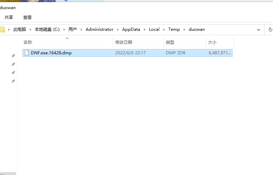Open the 共享 ribbon tab
273x175 pixels.
[x=9, y=17]
